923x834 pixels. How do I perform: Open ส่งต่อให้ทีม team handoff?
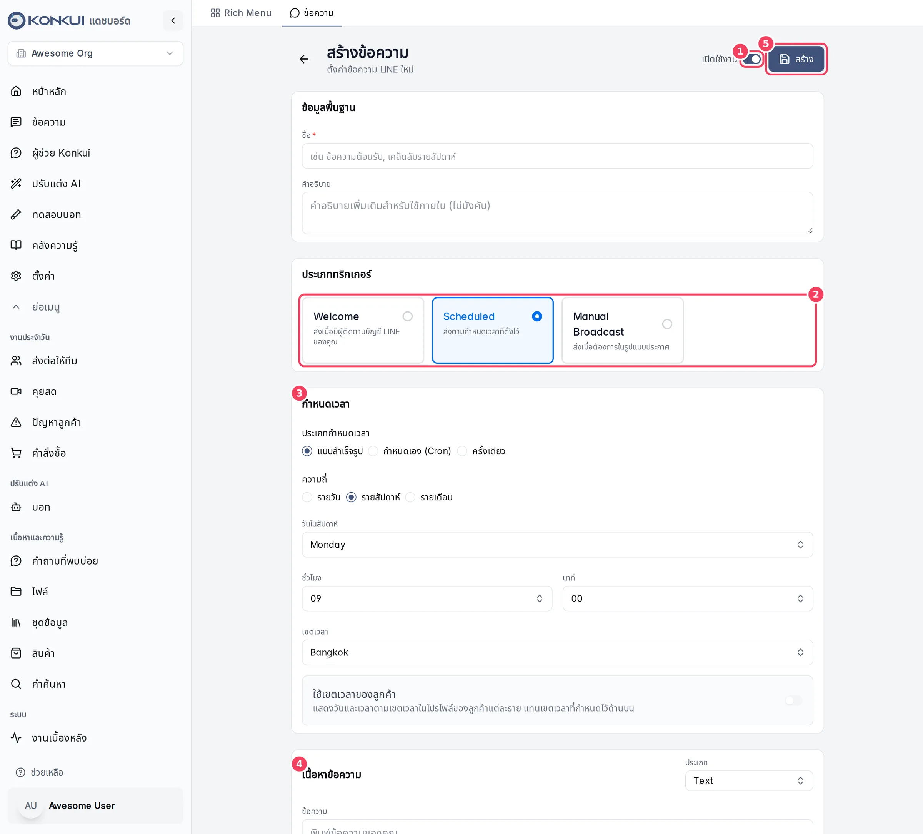tap(95, 361)
